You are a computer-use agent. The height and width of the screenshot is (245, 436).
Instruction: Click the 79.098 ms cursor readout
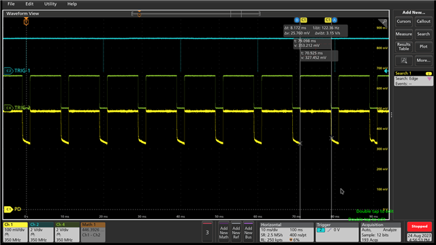point(312,44)
